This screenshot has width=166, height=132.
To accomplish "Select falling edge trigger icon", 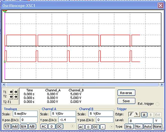I will tap(137, 114).
